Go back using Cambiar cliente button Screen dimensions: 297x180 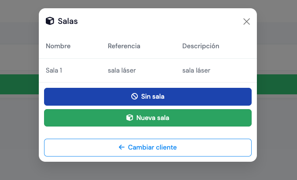pos(147,147)
